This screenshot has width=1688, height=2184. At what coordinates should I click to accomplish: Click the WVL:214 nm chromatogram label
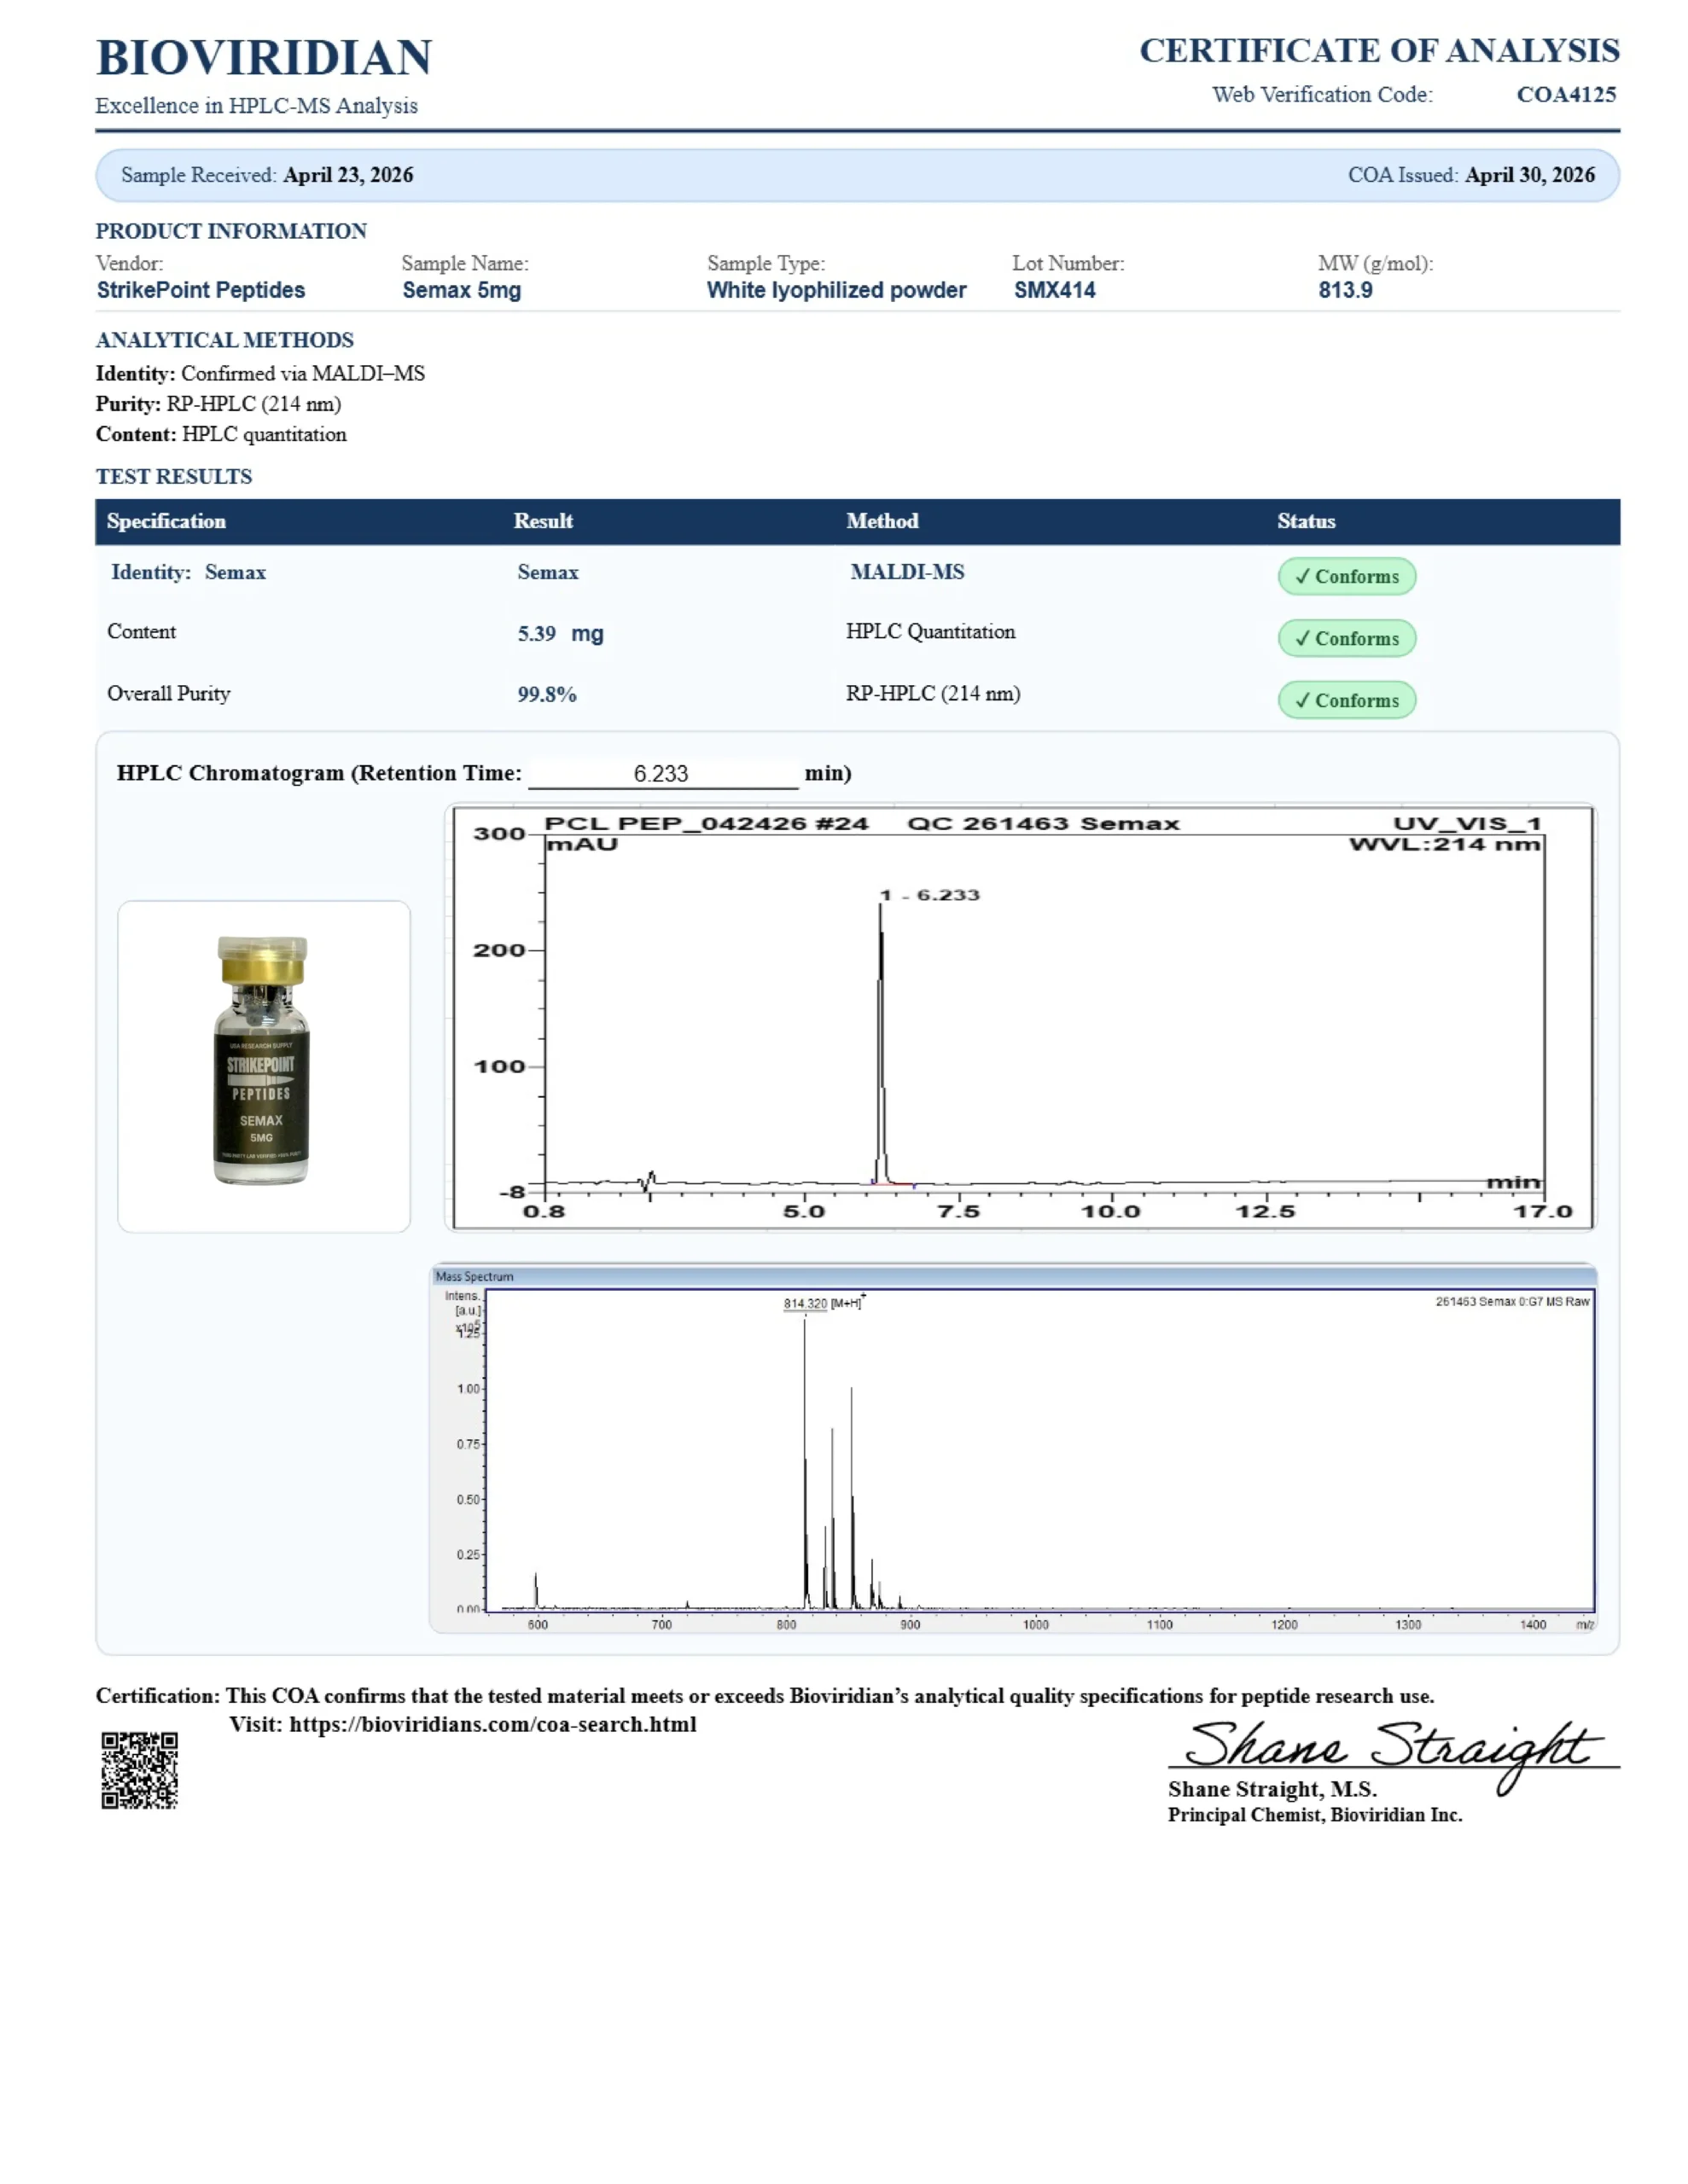(1445, 844)
